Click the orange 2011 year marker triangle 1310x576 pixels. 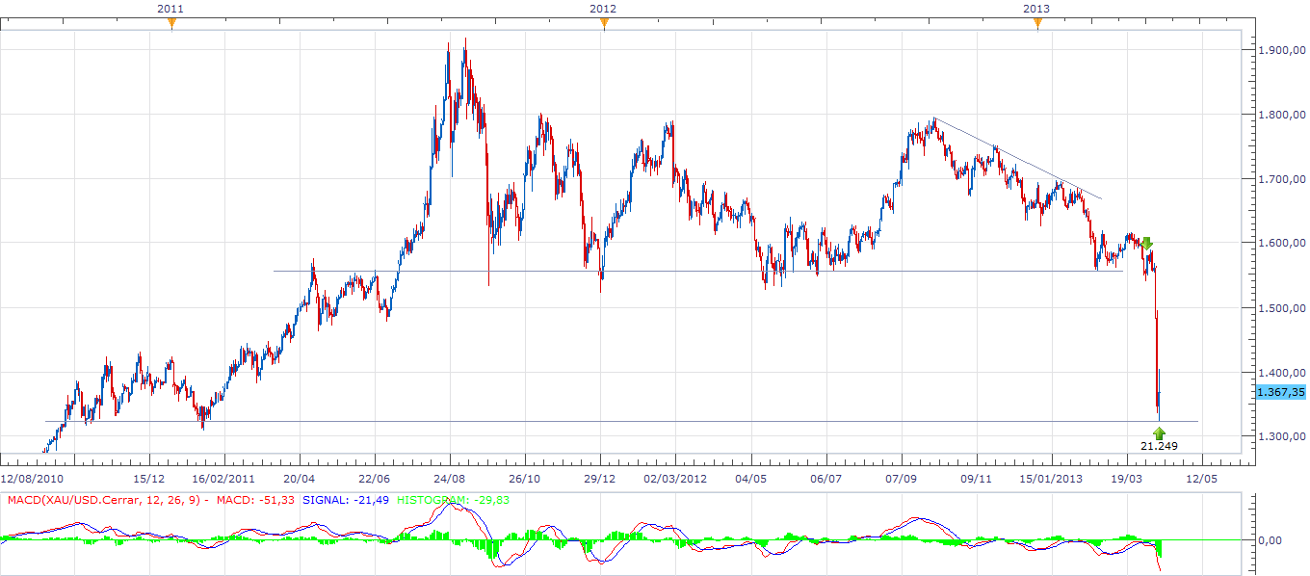point(171,24)
